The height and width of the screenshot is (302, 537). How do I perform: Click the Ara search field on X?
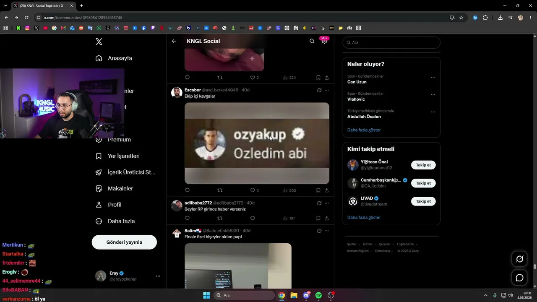(391, 42)
